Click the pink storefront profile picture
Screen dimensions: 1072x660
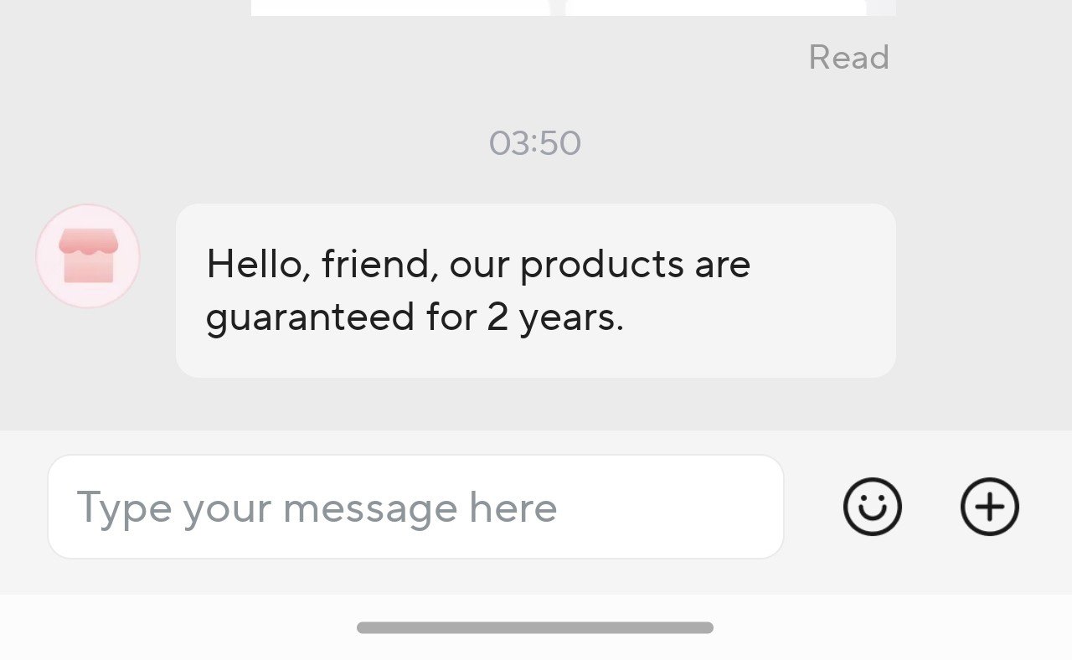tap(88, 256)
